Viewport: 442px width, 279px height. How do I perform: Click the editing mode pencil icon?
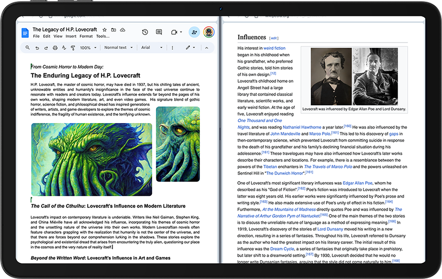[188, 48]
